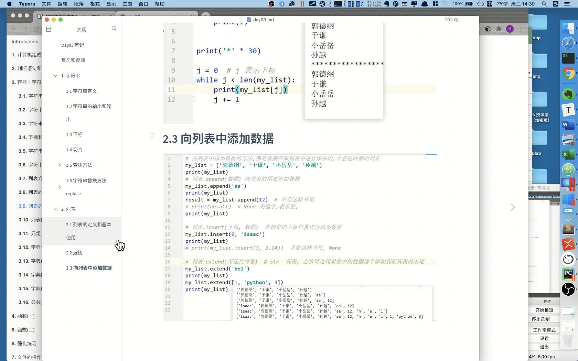The width and height of the screenshot is (578, 361).
Task: Open Google Chrome from the Dock
Action: pyautogui.click(x=568, y=73)
